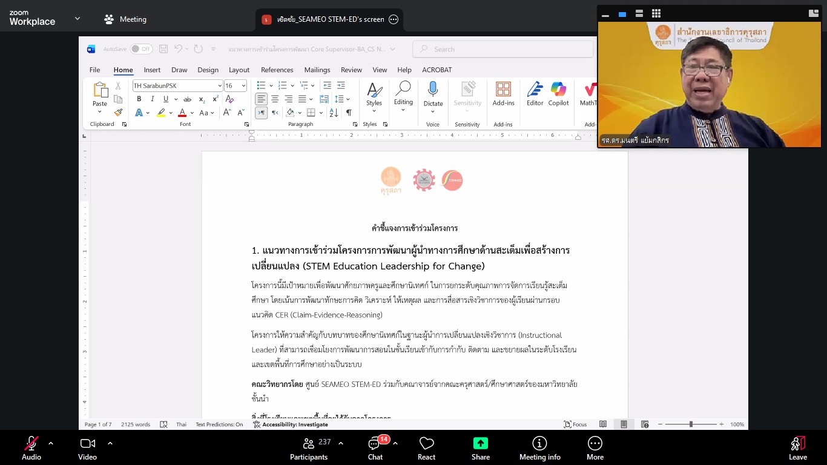Unmute the Zoom Audio microphone
827x465 pixels.
click(31, 443)
